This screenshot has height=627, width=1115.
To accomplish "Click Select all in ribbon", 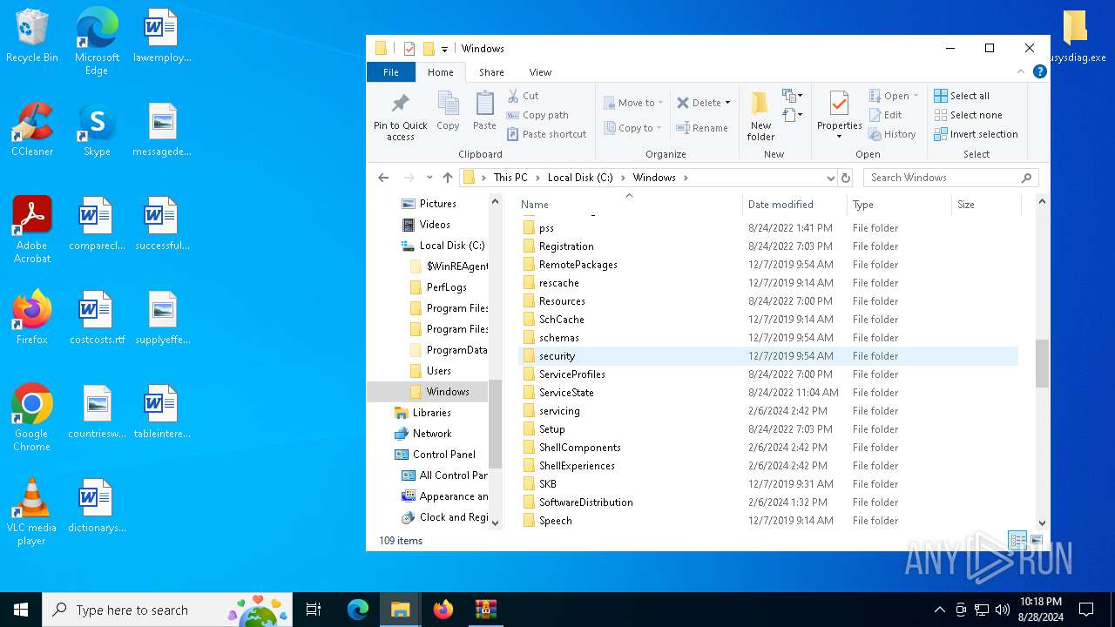I will pyautogui.click(x=962, y=96).
